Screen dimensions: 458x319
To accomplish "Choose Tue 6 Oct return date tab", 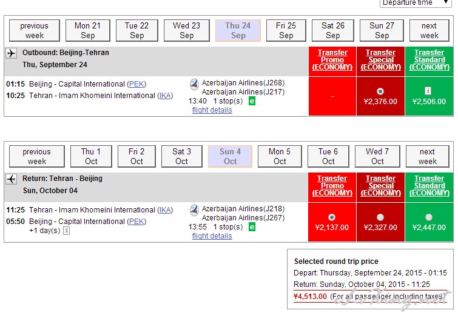I will pyautogui.click(x=328, y=156).
